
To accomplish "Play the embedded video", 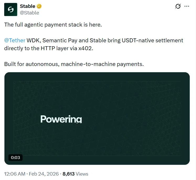I will [x=97, y=119].
